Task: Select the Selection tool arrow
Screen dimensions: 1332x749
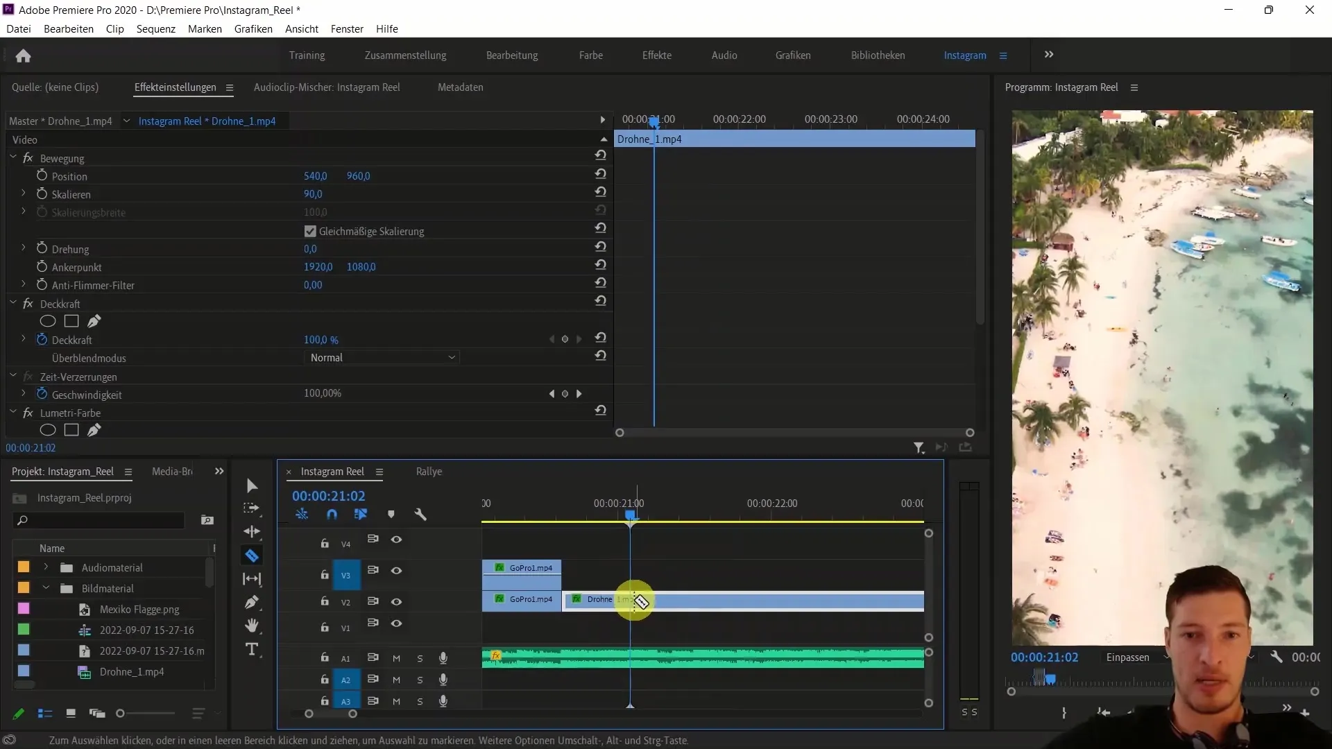Action: [x=252, y=485]
